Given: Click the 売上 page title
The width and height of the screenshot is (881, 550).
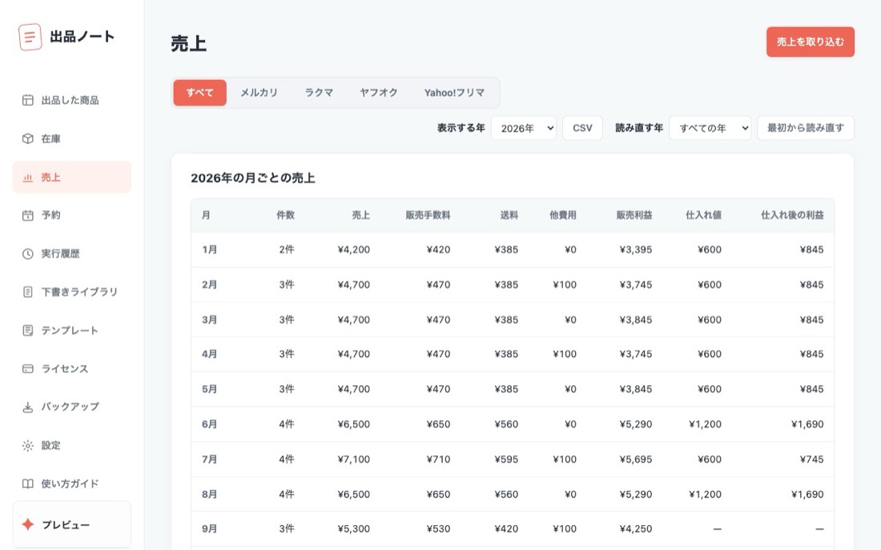Looking at the screenshot, I should pyautogui.click(x=189, y=44).
